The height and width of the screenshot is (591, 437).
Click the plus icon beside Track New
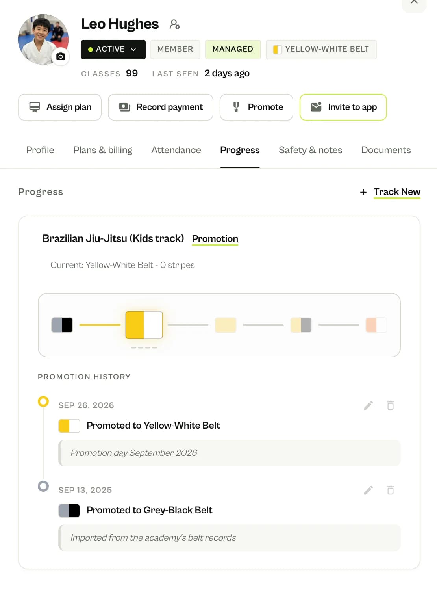[363, 192]
